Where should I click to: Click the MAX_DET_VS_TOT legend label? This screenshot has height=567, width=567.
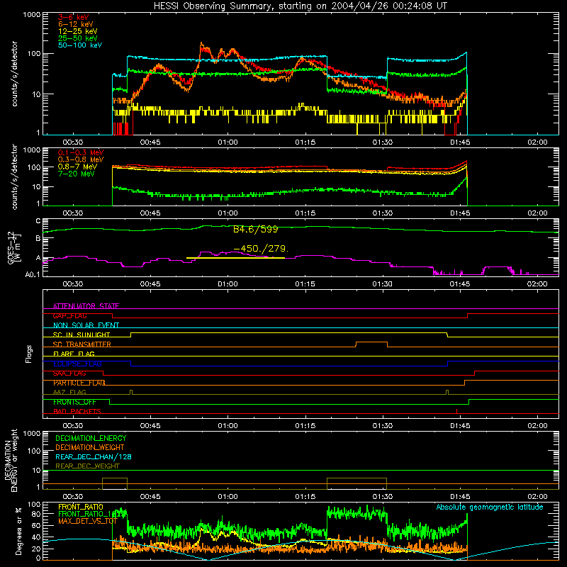click(x=88, y=521)
